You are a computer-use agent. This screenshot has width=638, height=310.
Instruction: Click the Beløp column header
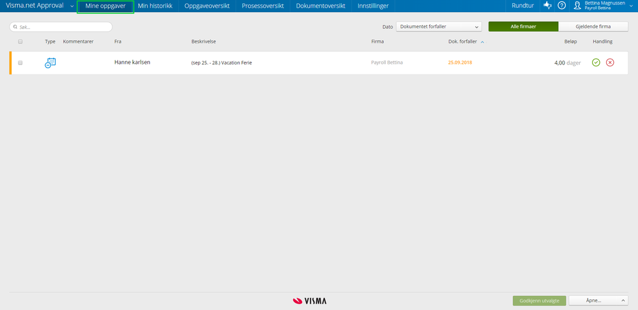(570, 41)
